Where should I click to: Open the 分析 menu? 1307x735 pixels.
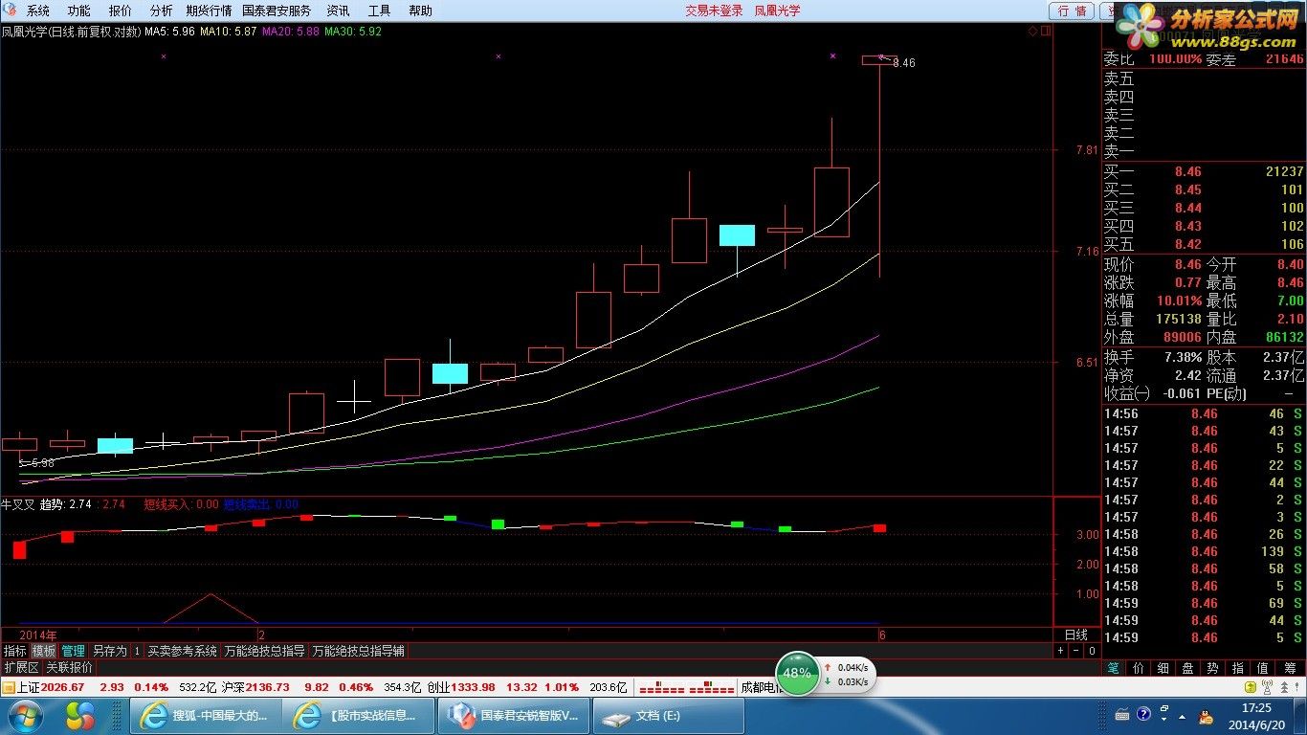tap(162, 11)
